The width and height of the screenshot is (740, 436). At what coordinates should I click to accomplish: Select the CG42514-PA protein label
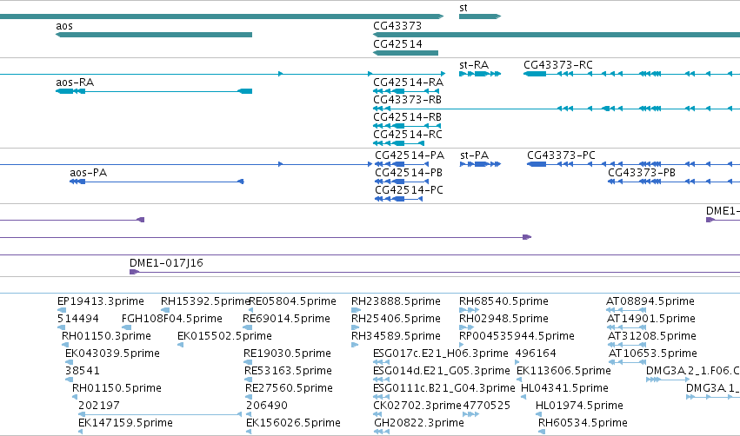(410, 155)
